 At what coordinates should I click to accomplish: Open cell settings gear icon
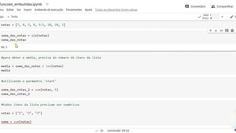[x=232, y=31]
